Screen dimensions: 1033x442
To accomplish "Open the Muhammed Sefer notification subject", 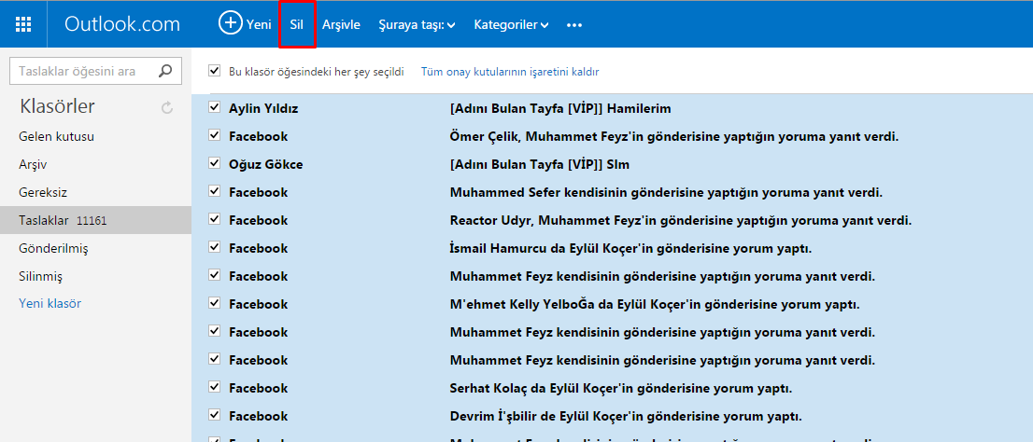I will coord(666,193).
